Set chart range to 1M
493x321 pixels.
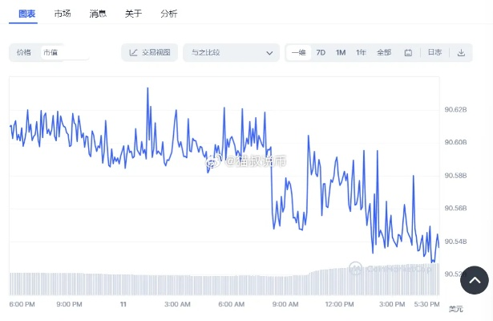coord(341,53)
